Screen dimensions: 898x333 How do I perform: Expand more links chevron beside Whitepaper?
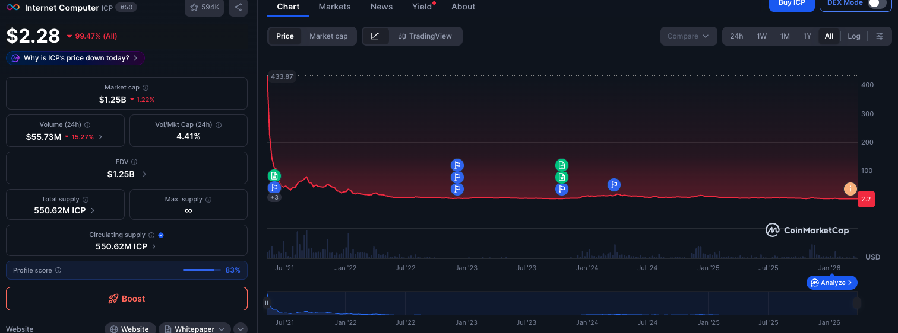[x=241, y=329]
